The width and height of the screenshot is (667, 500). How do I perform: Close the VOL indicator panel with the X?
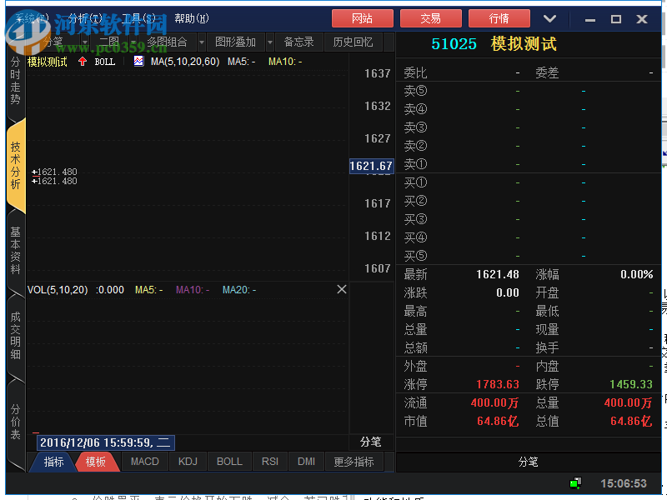pyautogui.click(x=341, y=290)
